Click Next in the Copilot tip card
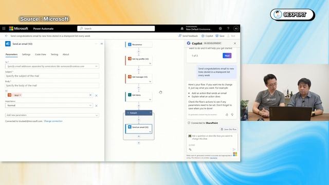 (x=227, y=55)
